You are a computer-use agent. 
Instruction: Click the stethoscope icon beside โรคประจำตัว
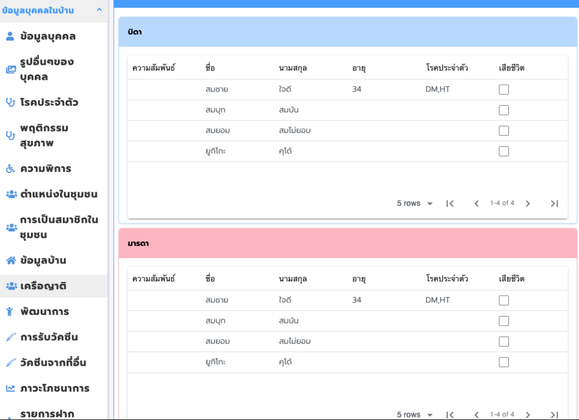coord(10,102)
